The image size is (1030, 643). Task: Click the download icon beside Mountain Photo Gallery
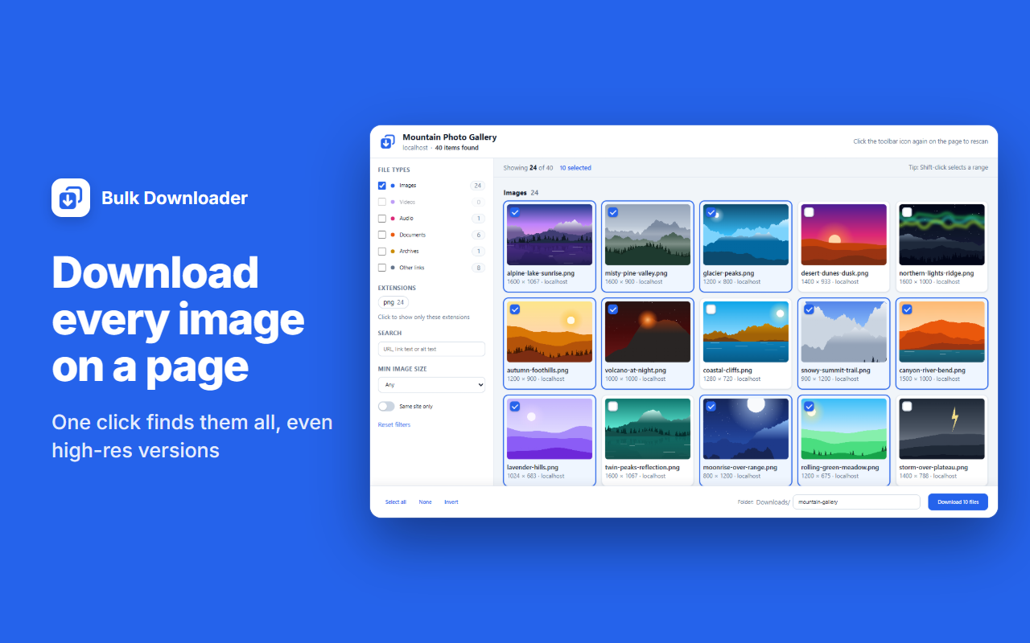(x=388, y=141)
